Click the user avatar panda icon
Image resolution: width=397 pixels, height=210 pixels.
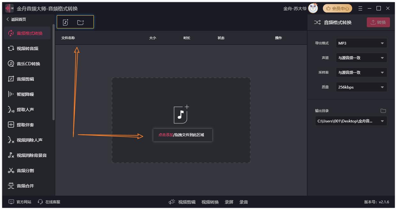pyautogui.click(x=313, y=8)
